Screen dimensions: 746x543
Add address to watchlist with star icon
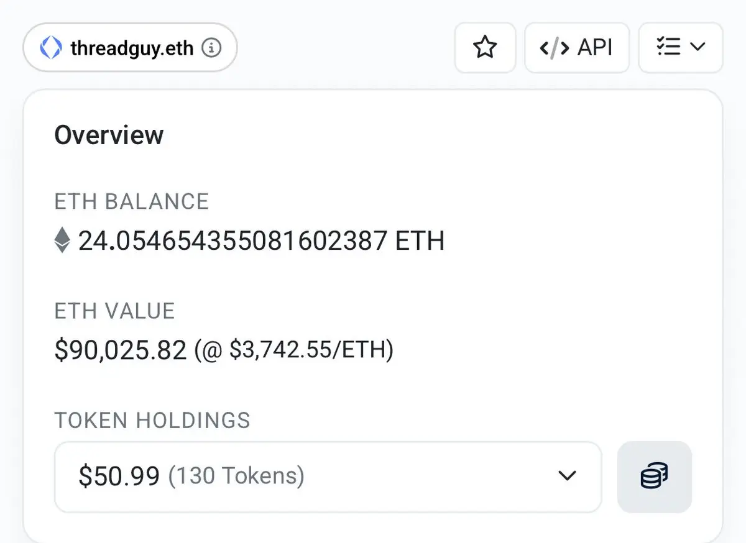(x=485, y=48)
